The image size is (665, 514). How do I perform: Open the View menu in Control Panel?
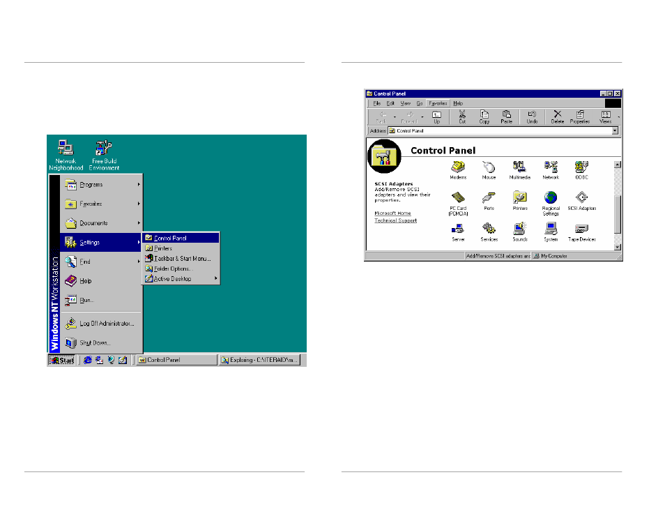(405, 103)
